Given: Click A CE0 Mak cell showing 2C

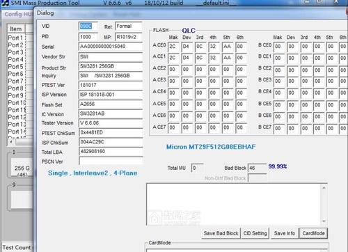Looking at the screenshot, I should click(173, 47).
